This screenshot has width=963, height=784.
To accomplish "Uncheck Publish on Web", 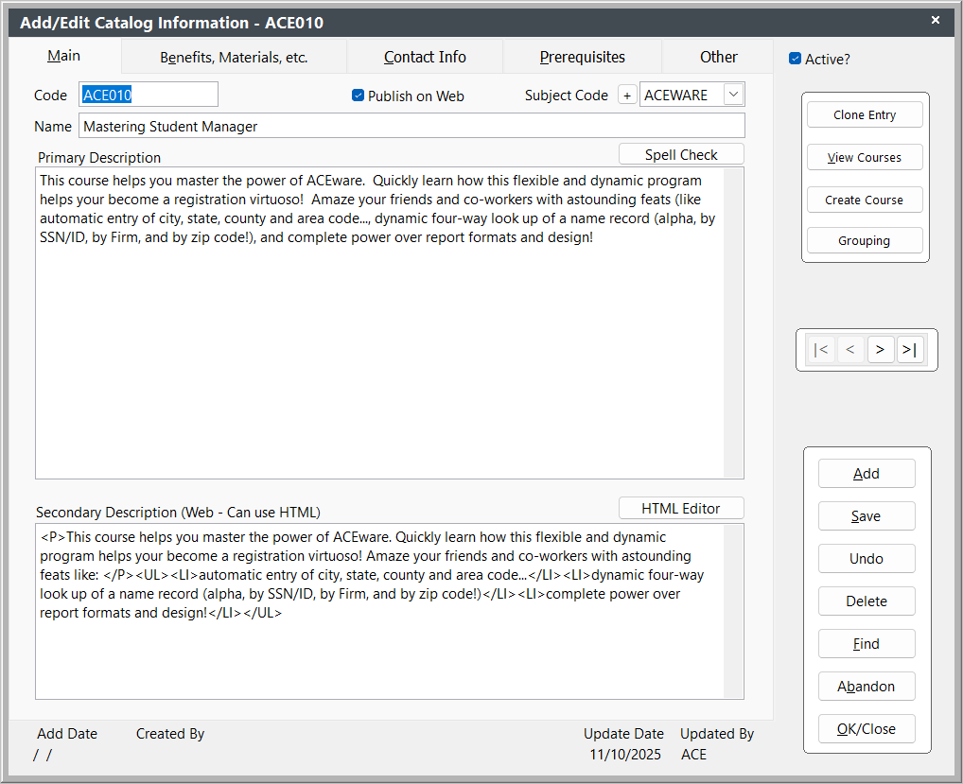I will point(359,96).
